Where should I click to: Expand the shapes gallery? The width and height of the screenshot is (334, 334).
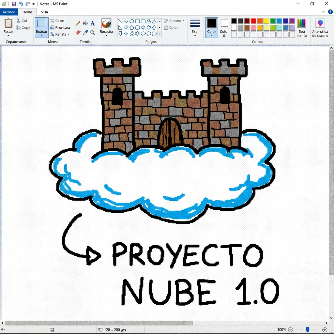point(159,34)
